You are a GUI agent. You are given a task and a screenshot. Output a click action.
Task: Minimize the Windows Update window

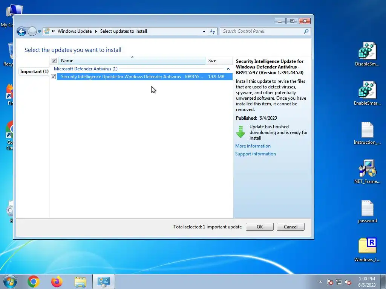click(280, 21)
